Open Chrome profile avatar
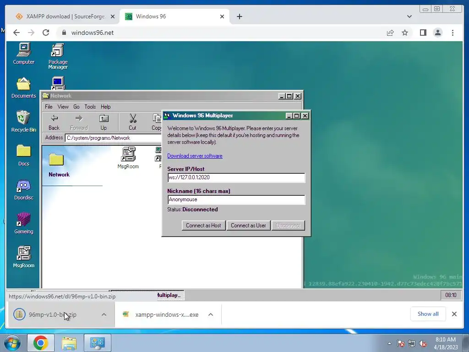The width and height of the screenshot is (469, 352). [437, 33]
